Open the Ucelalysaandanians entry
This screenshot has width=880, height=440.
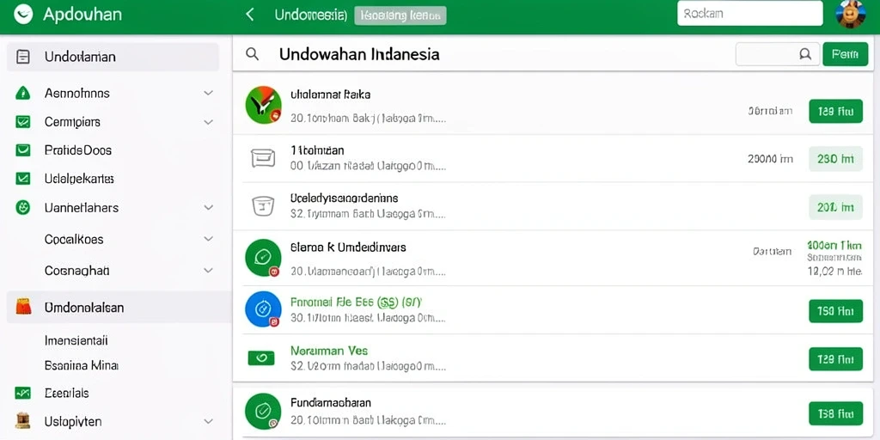344,199
